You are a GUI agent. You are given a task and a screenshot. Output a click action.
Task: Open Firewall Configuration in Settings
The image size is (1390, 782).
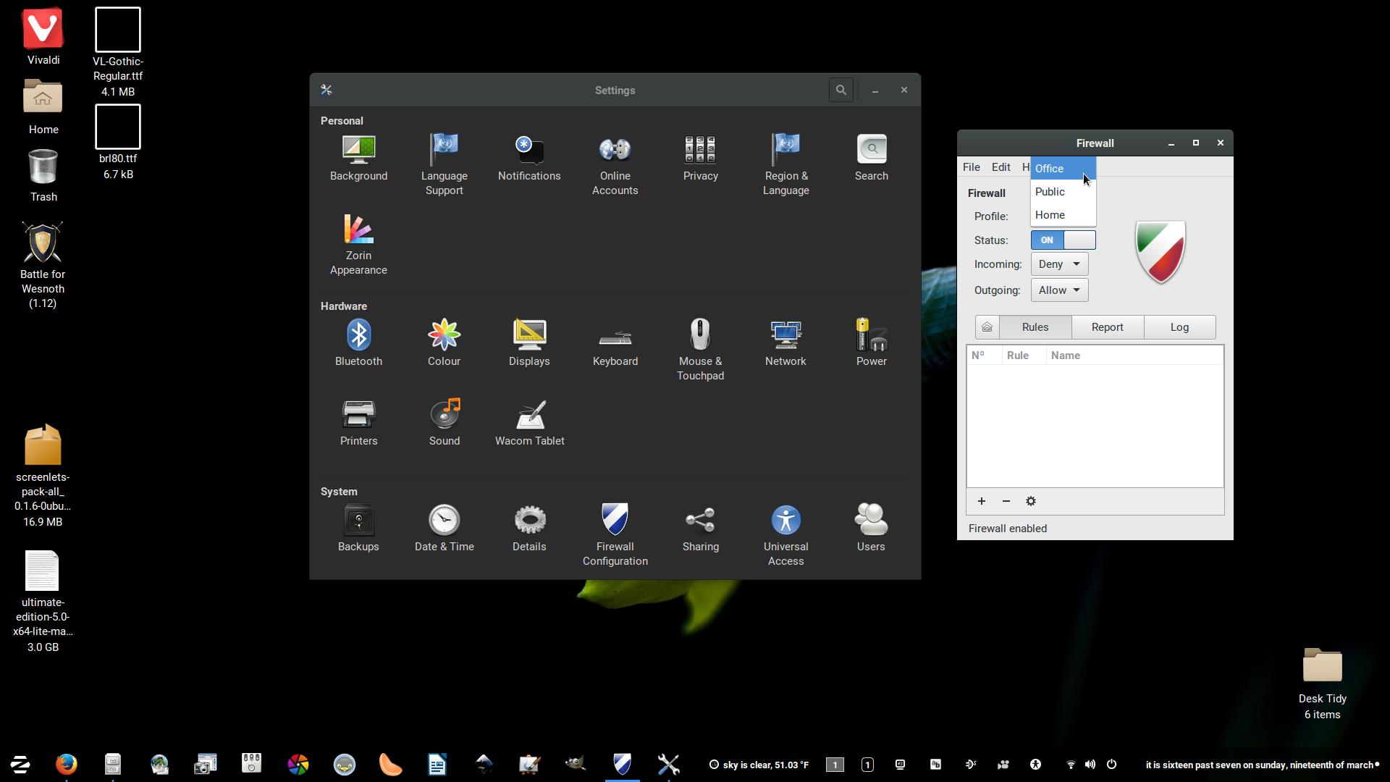(x=615, y=521)
